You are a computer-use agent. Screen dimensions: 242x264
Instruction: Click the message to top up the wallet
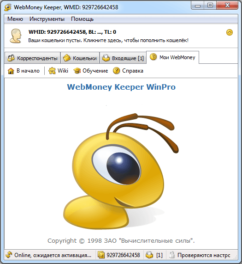(108, 40)
